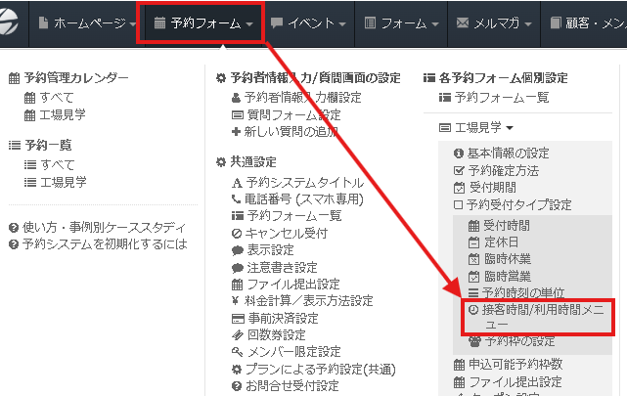Click calendar-x icon beside 臨時休業
627x396 pixels.
coord(473,260)
